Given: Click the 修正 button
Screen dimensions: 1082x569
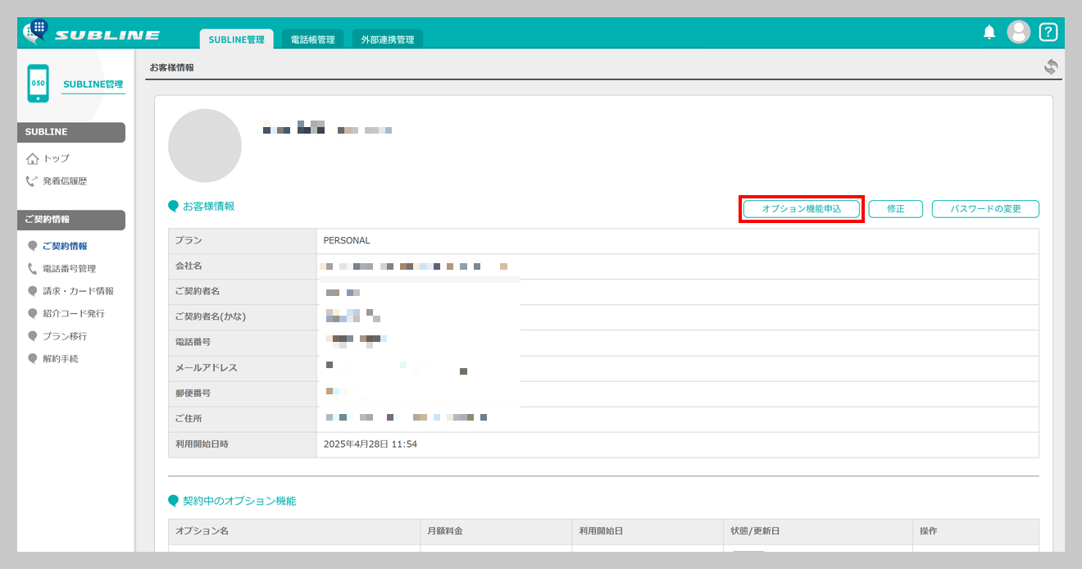Looking at the screenshot, I should pos(896,209).
